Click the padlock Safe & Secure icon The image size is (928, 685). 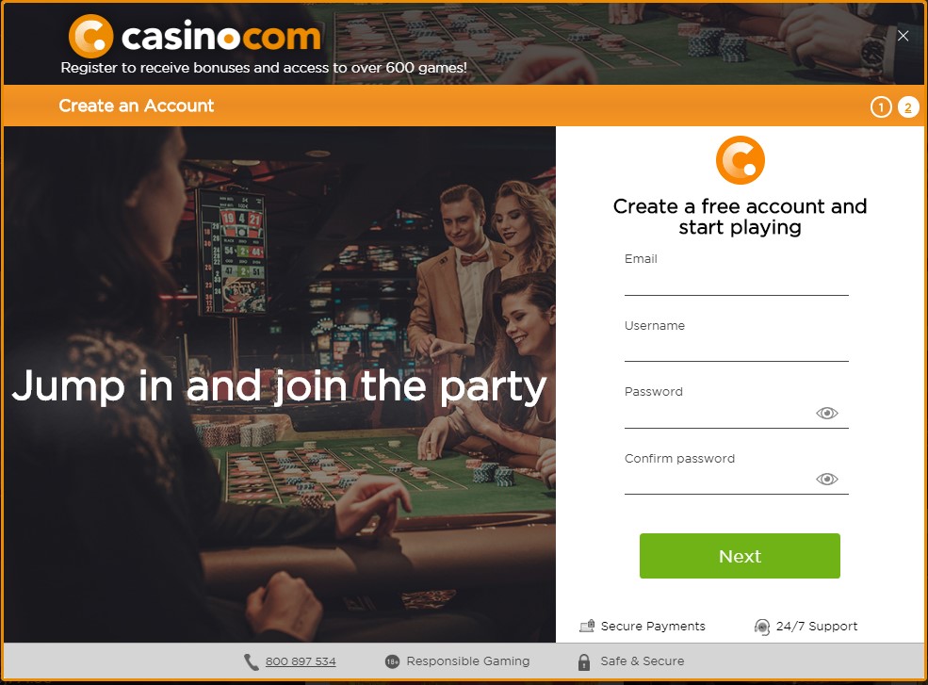(x=584, y=661)
